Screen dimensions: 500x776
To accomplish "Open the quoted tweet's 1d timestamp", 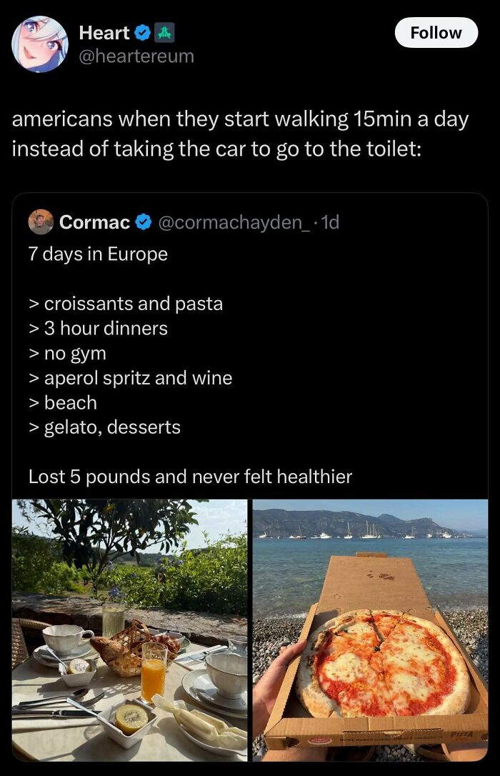I will (x=331, y=223).
